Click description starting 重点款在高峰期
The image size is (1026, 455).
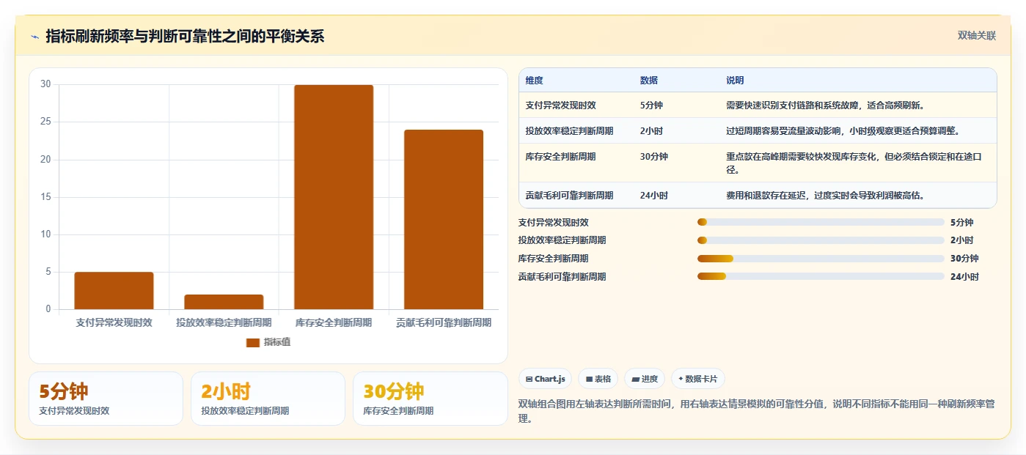coord(854,163)
